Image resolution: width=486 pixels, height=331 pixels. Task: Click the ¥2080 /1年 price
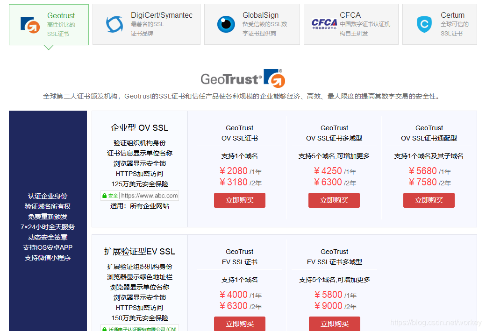tap(240, 171)
